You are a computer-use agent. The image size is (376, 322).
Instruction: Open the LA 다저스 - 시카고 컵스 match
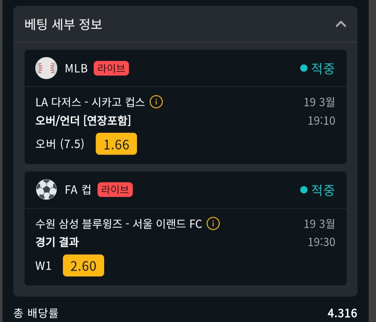[90, 102]
